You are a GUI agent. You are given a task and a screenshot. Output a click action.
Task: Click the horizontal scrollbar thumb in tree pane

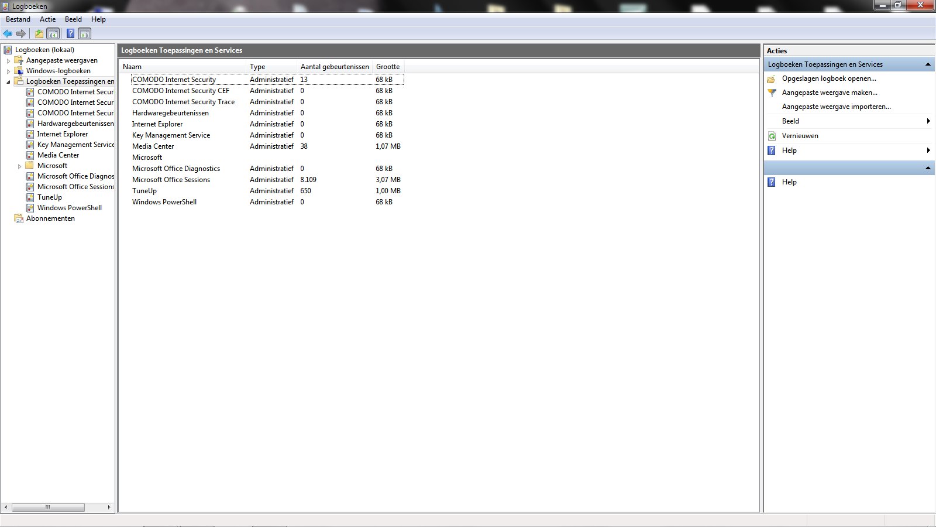click(48, 507)
